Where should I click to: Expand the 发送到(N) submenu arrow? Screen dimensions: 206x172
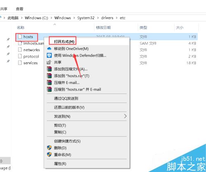pyautogui.click(x=125, y=116)
